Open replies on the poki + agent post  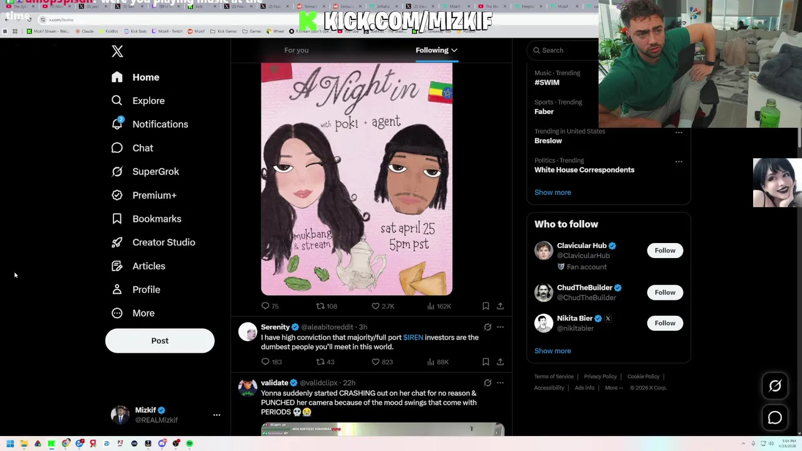click(270, 306)
